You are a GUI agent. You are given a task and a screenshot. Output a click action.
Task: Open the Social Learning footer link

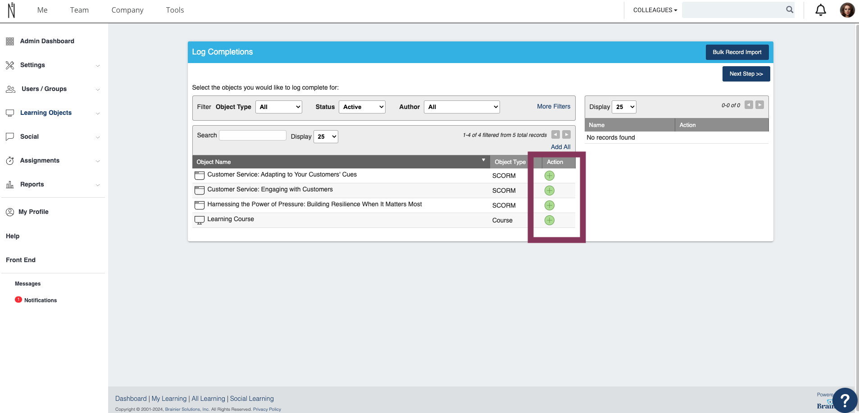(252, 399)
